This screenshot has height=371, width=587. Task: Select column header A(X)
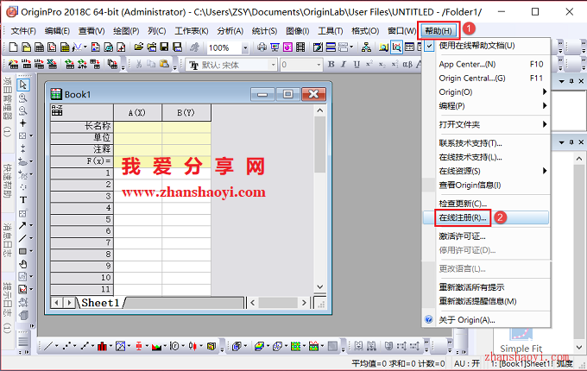click(137, 112)
